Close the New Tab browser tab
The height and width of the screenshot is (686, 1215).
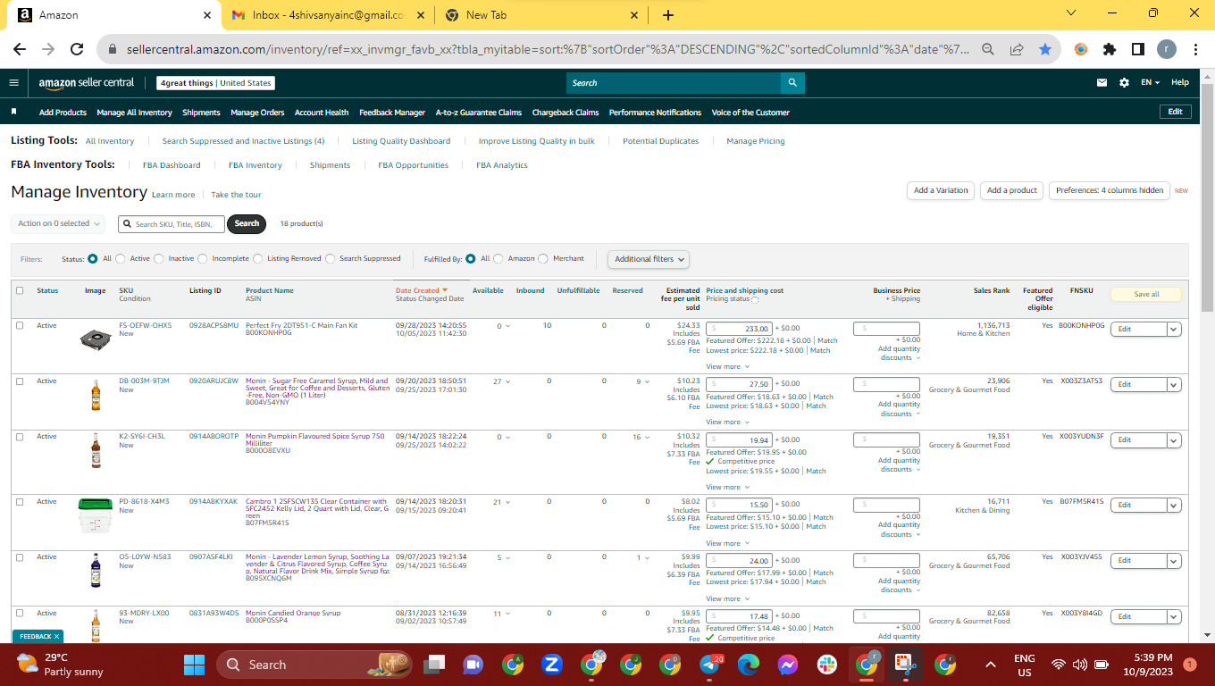634,15
